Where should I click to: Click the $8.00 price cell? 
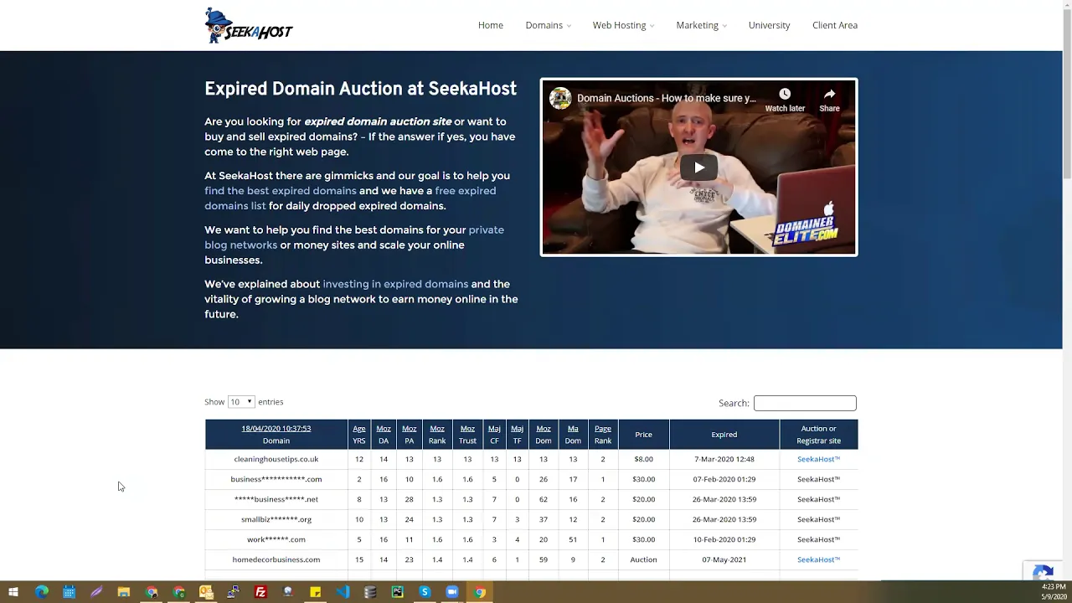point(643,459)
